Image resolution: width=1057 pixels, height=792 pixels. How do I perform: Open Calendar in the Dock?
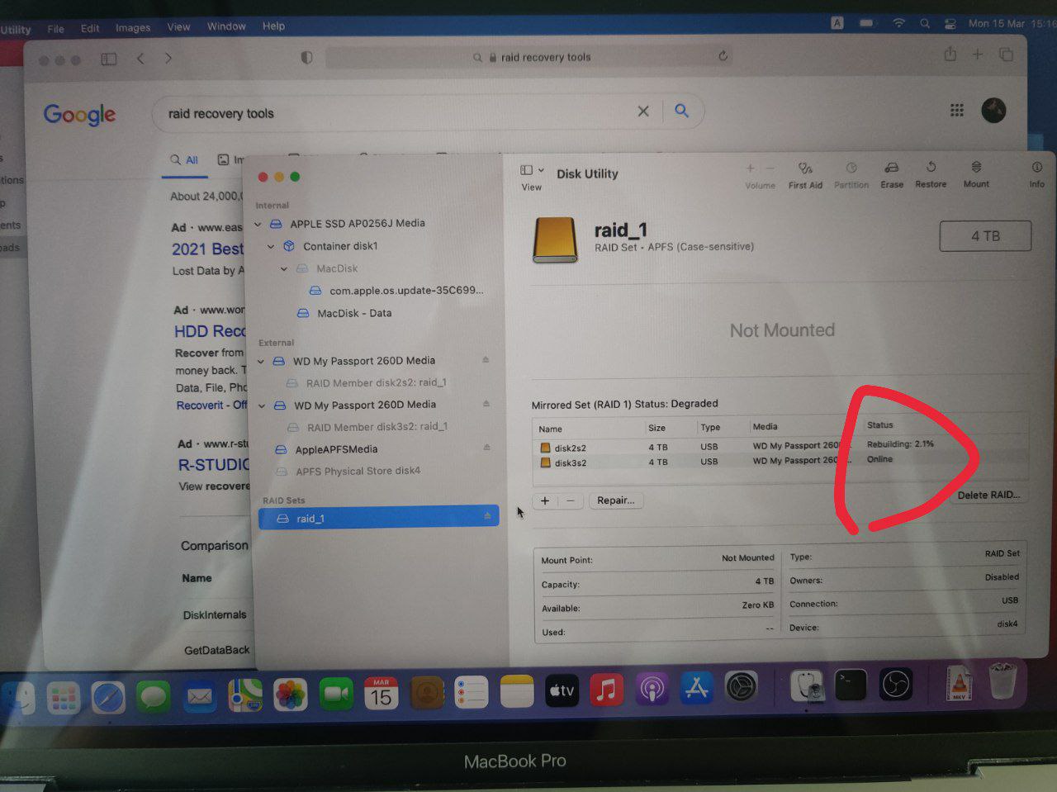click(381, 694)
